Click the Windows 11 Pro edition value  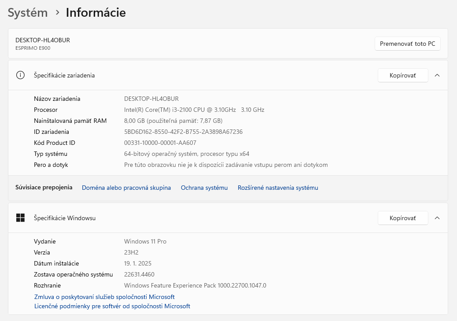click(145, 241)
